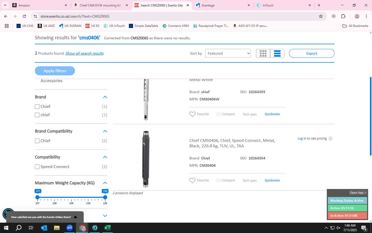Expand the satisfaction survey popup arrow

(75, 217)
